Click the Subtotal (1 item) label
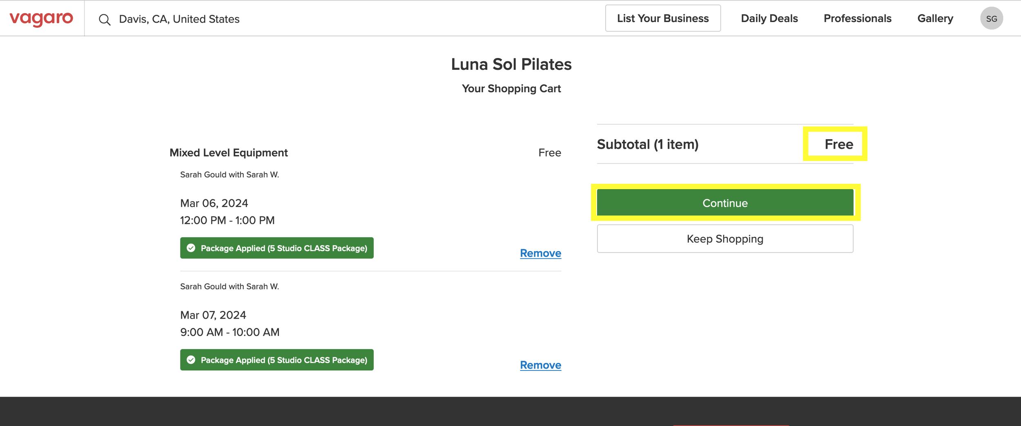The width and height of the screenshot is (1021, 426). point(647,144)
